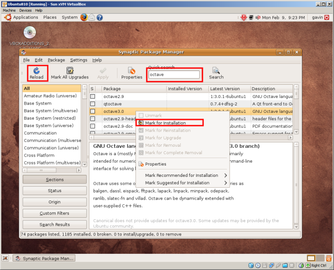The width and height of the screenshot is (334, 270).
Task: Click VirtualBox USB status icon
Action: pos(278,265)
